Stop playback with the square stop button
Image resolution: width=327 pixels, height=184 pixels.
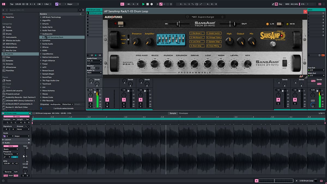click(x=147, y=4)
